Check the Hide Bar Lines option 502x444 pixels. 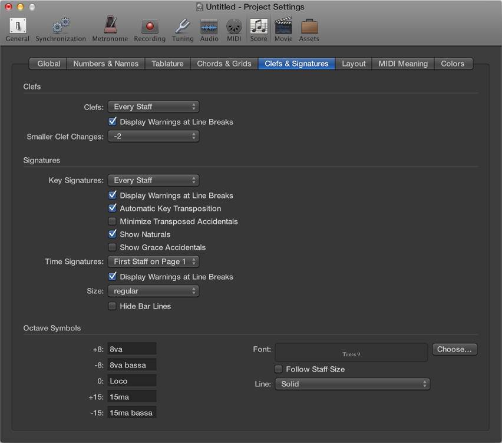(113, 306)
